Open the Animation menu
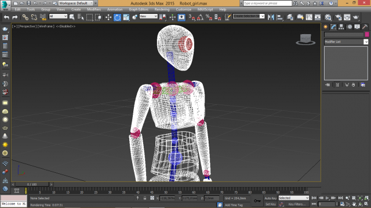This screenshot has width=371, height=208. (x=115, y=9)
